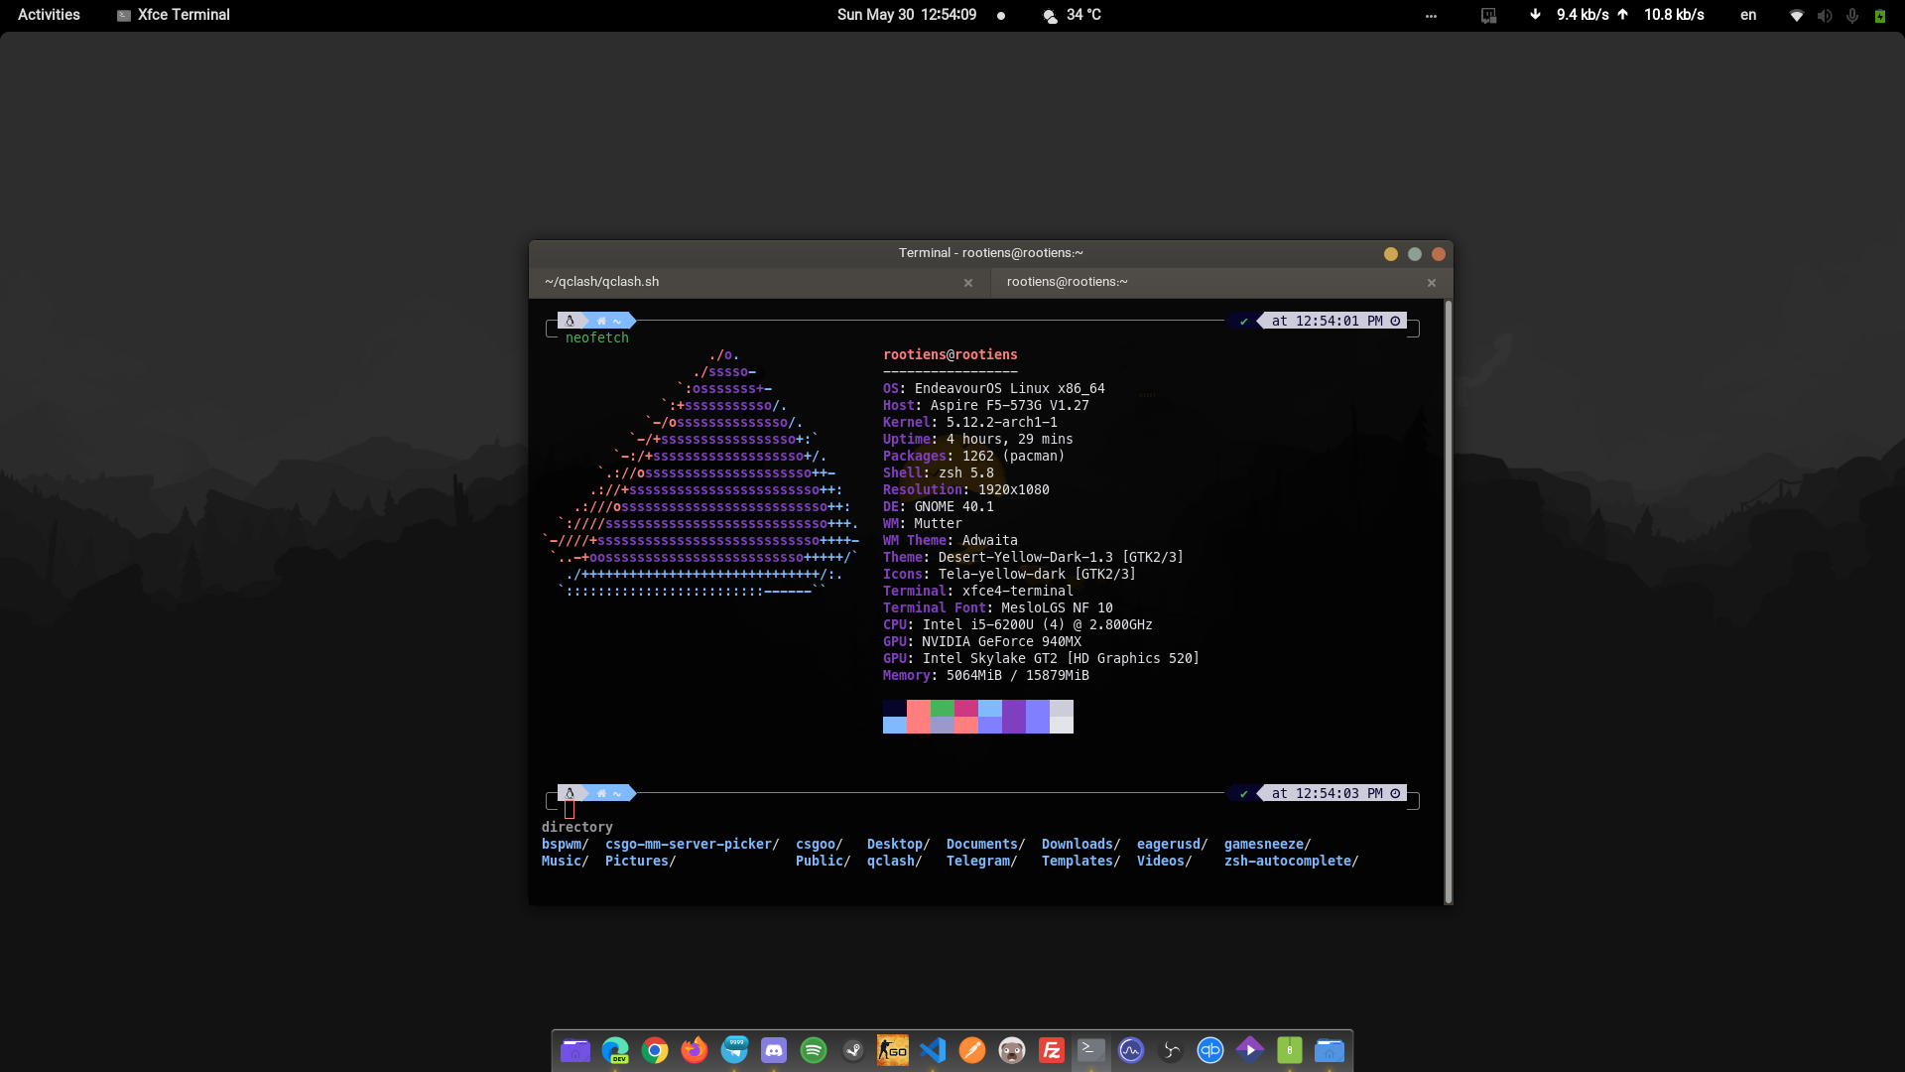The image size is (1905, 1072).
Task: Expand the three-dots tray overflow
Action: (1431, 15)
